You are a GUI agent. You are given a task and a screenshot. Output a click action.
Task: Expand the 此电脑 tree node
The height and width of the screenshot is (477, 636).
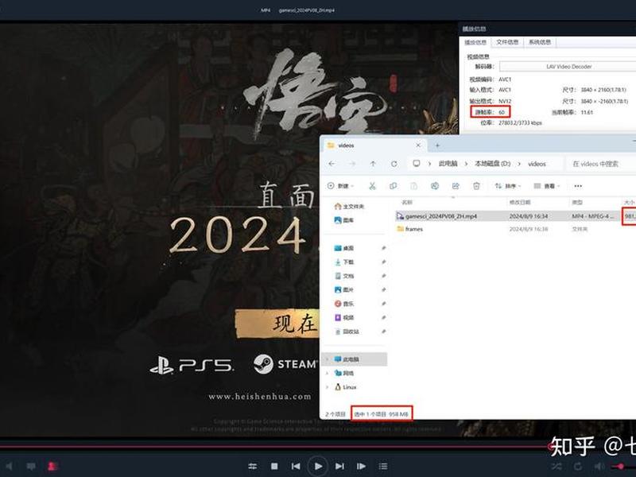click(328, 359)
